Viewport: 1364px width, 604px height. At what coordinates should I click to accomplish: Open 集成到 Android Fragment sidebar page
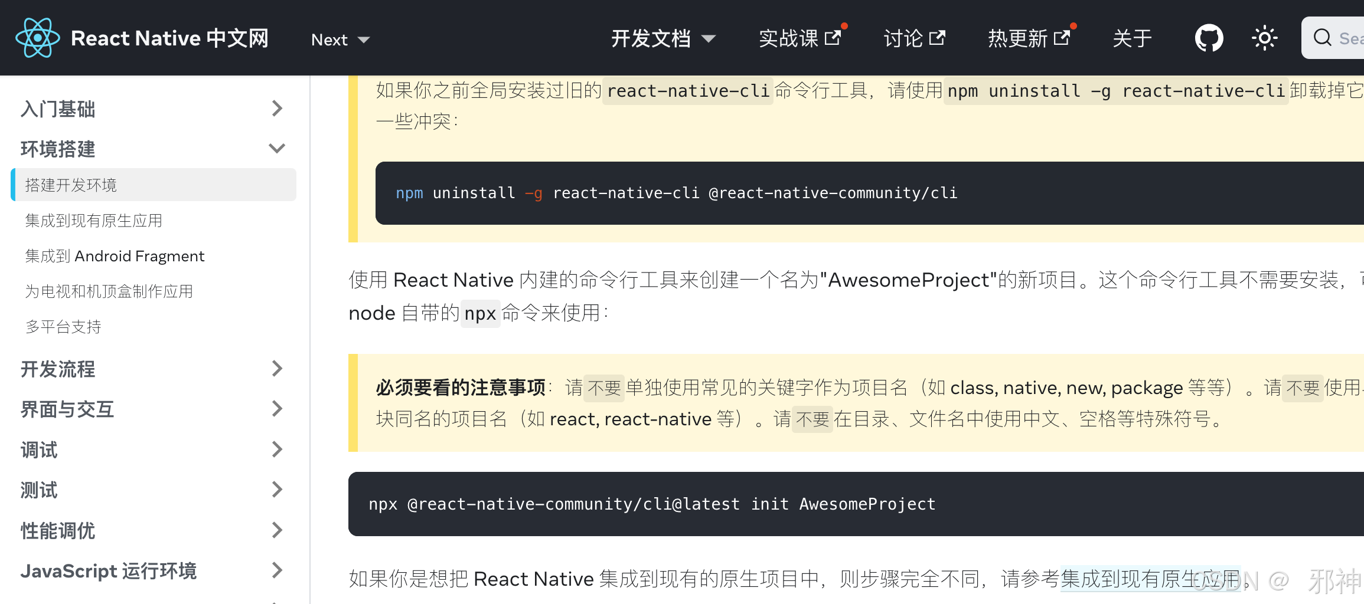[x=115, y=256]
